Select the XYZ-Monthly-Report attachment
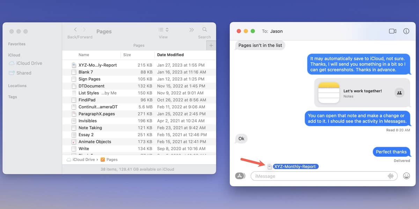419x209 pixels. coord(295,166)
